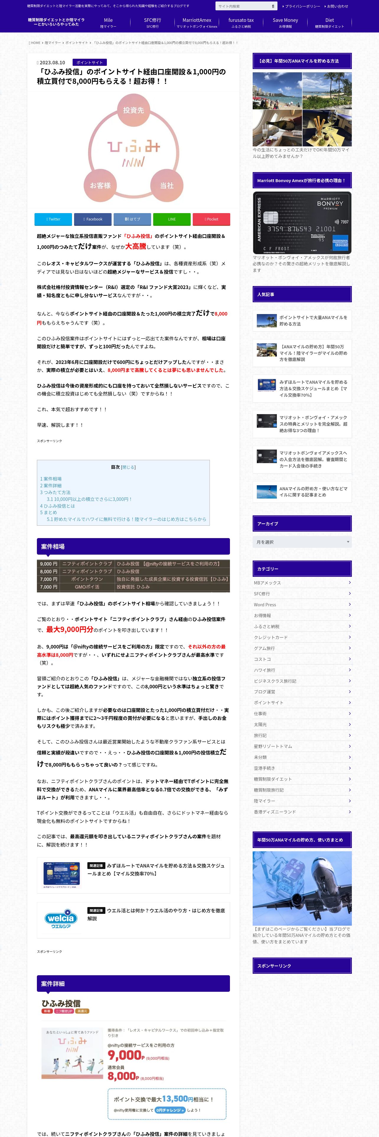
Task: Open the ビジネスクラス旅行記 category
Action: tap(302, 681)
